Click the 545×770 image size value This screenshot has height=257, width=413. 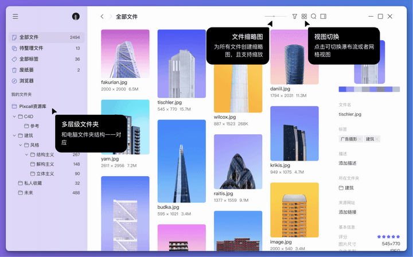coord(391,244)
